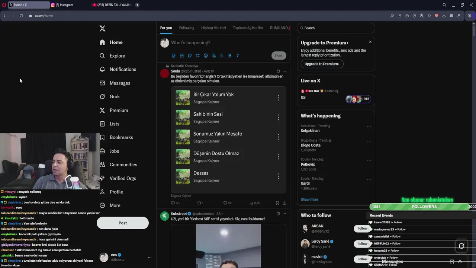Open Communities in the sidebar
The width and height of the screenshot is (476, 268).
(118, 165)
